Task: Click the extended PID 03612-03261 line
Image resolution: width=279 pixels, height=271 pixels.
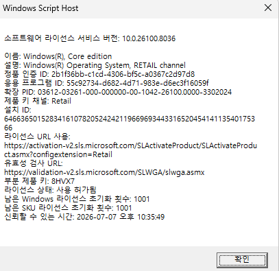Action: (x=118, y=92)
